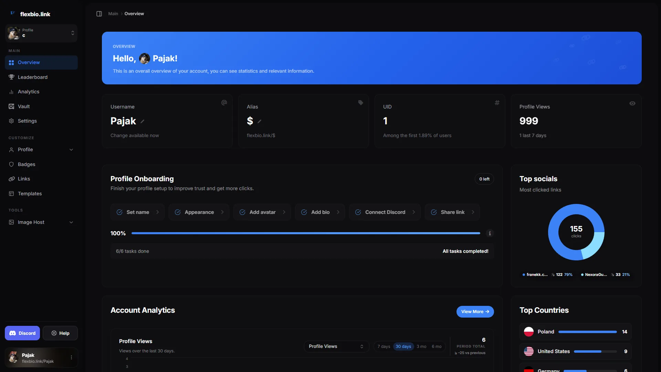Viewport: 661px width, 372px height.
Task: Open the Add bio onboarding task
Action: click(320, 212)
